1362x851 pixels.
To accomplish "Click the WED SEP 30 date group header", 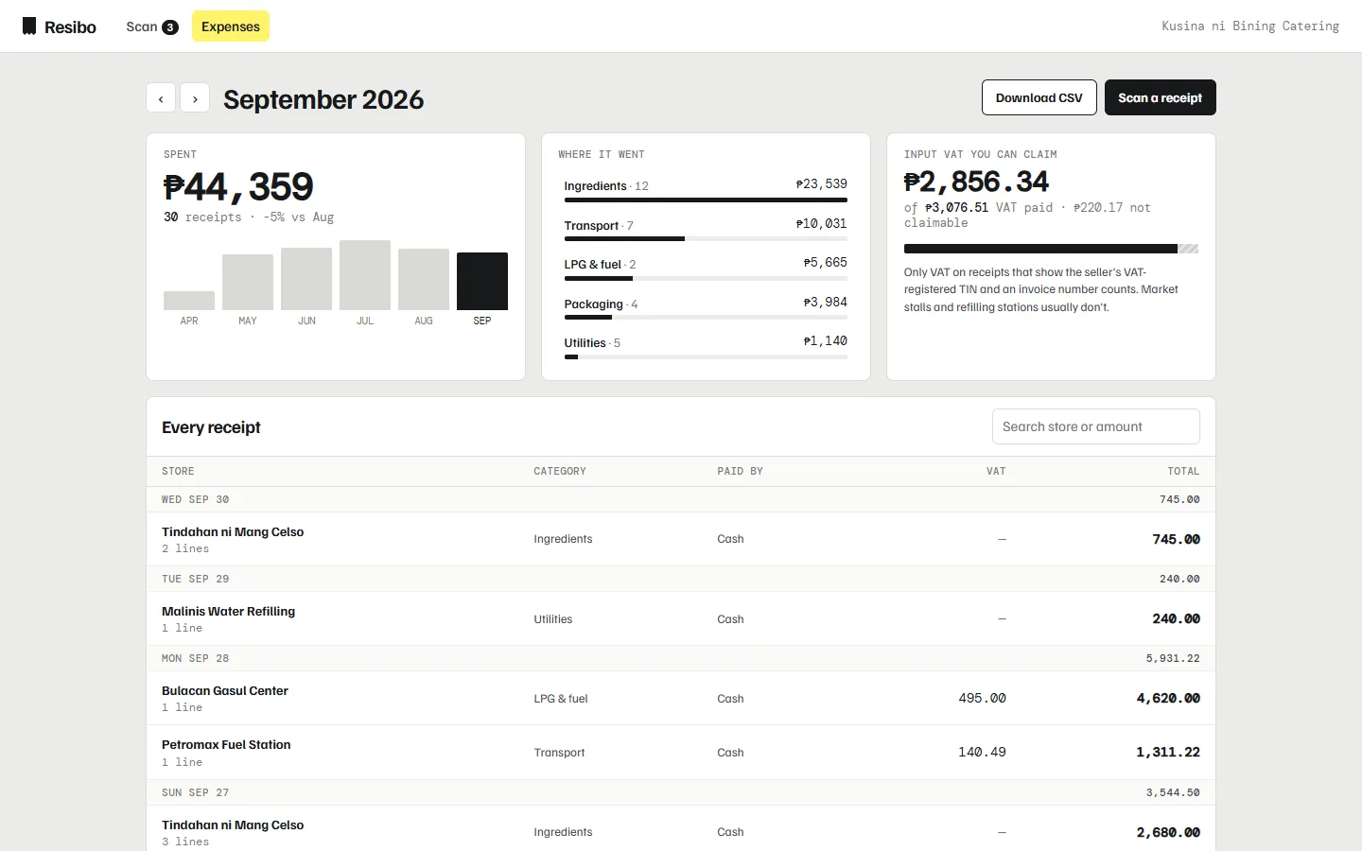I will [681, 499].
